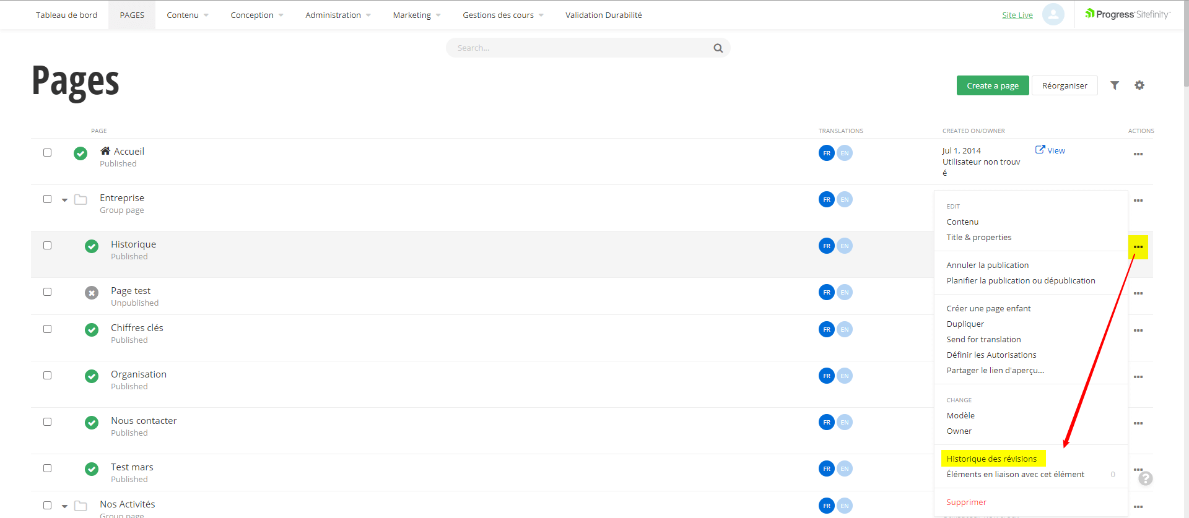The height and width of the screenshot is (518, 1189).
Task: Expand the Contenu menu dropdown
Action: point(187,15)
